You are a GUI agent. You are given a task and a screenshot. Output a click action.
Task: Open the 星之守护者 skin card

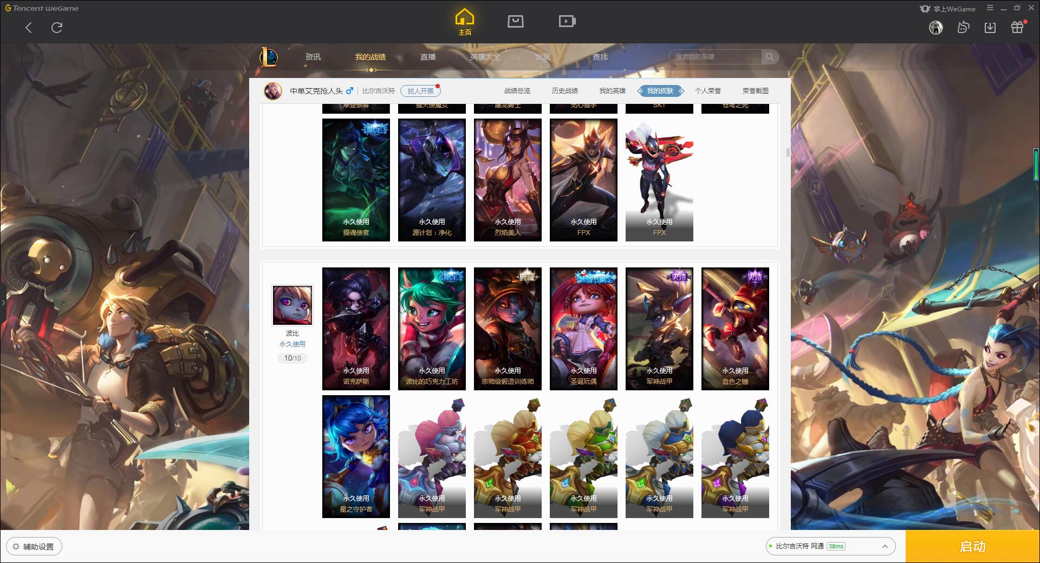pyautogui.click(x=356, y=457)
